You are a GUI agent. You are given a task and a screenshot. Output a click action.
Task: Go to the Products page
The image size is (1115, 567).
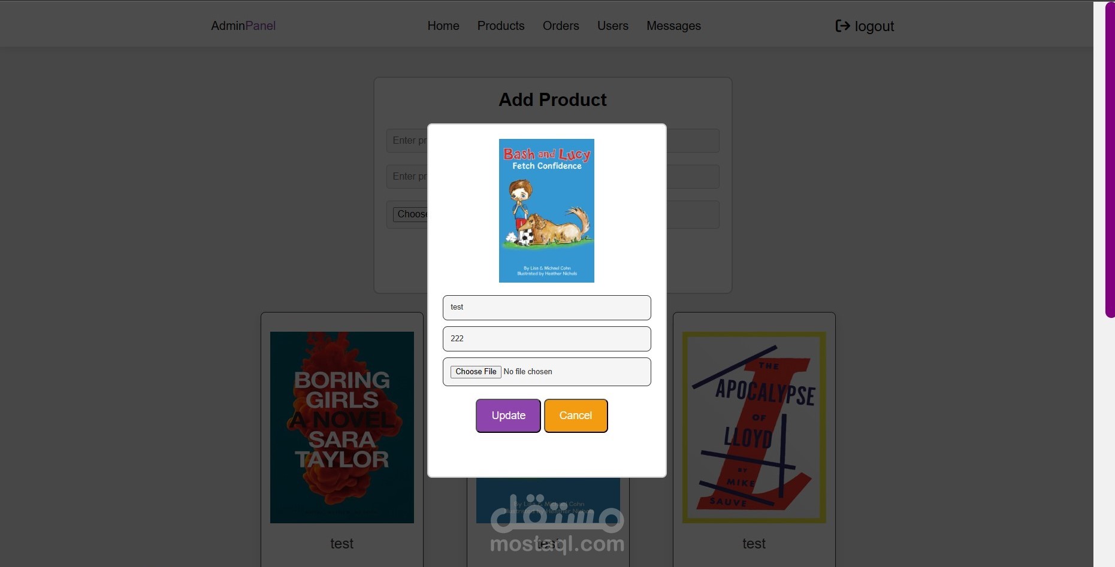(501, 26)
